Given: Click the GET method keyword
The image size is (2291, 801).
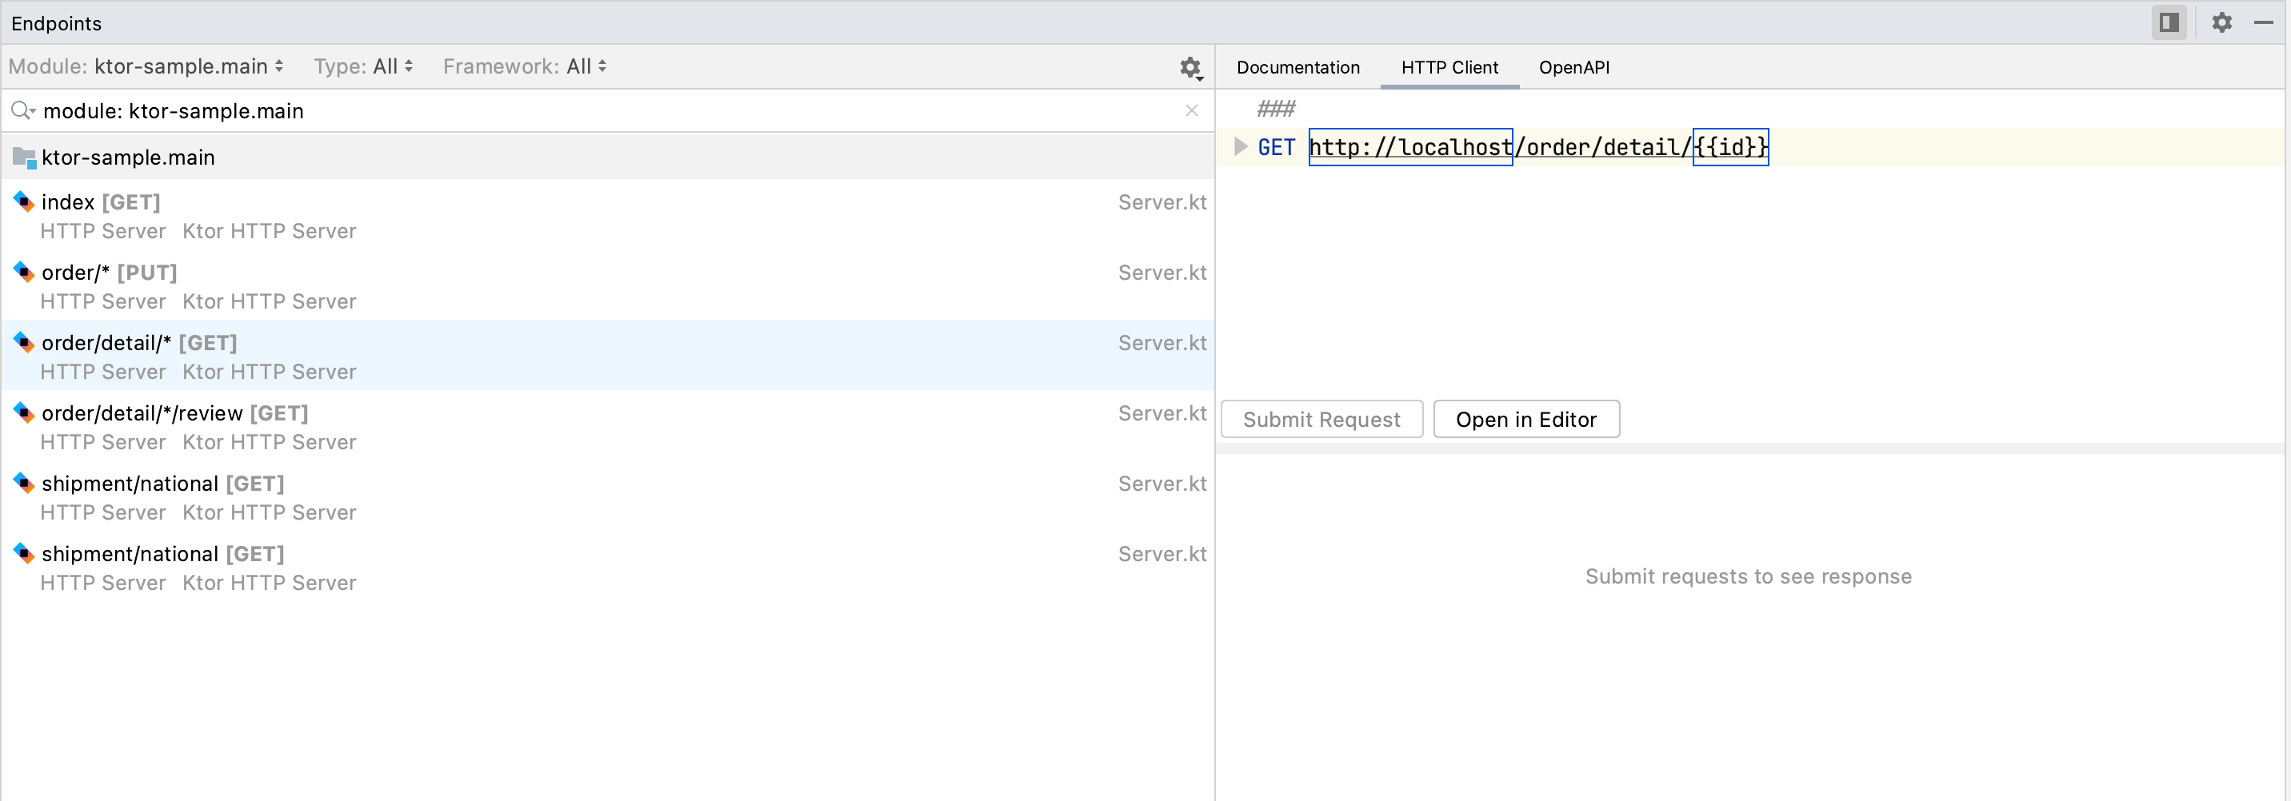Looking at the screenshot, I should [1276, 148].
